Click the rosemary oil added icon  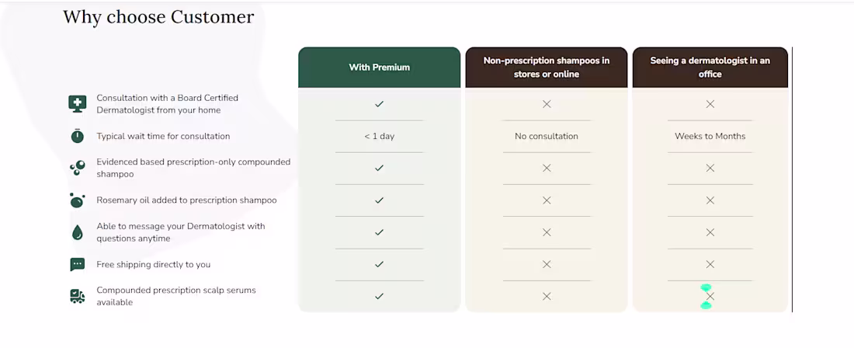tap(78, 200)
